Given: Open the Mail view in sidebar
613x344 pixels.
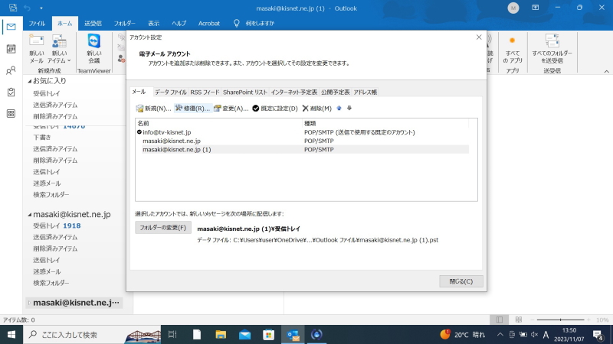Looking at the screenshot, I should pos(11,27).
